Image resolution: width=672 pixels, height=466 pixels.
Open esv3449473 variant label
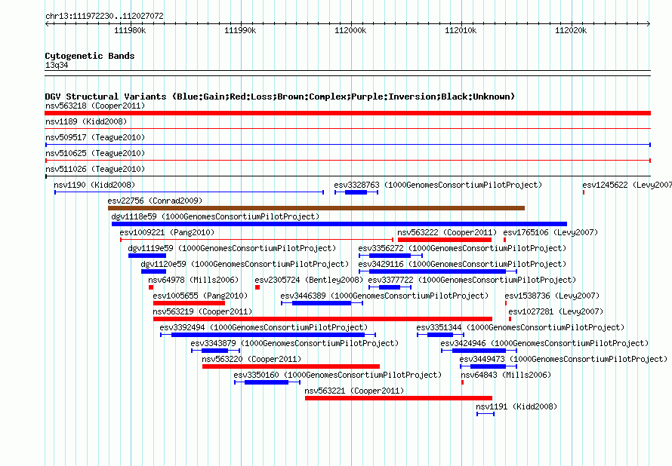563,359
